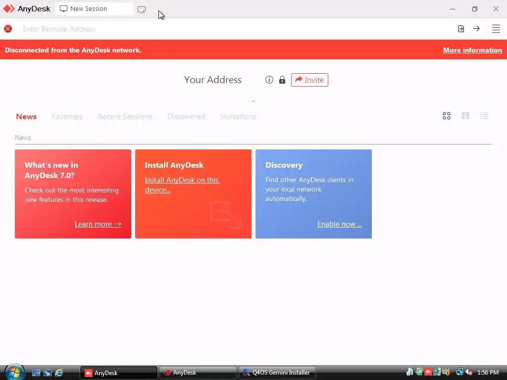Click the 1:56 PM taskbar clock
507x380 pixels.
point(488,373)
